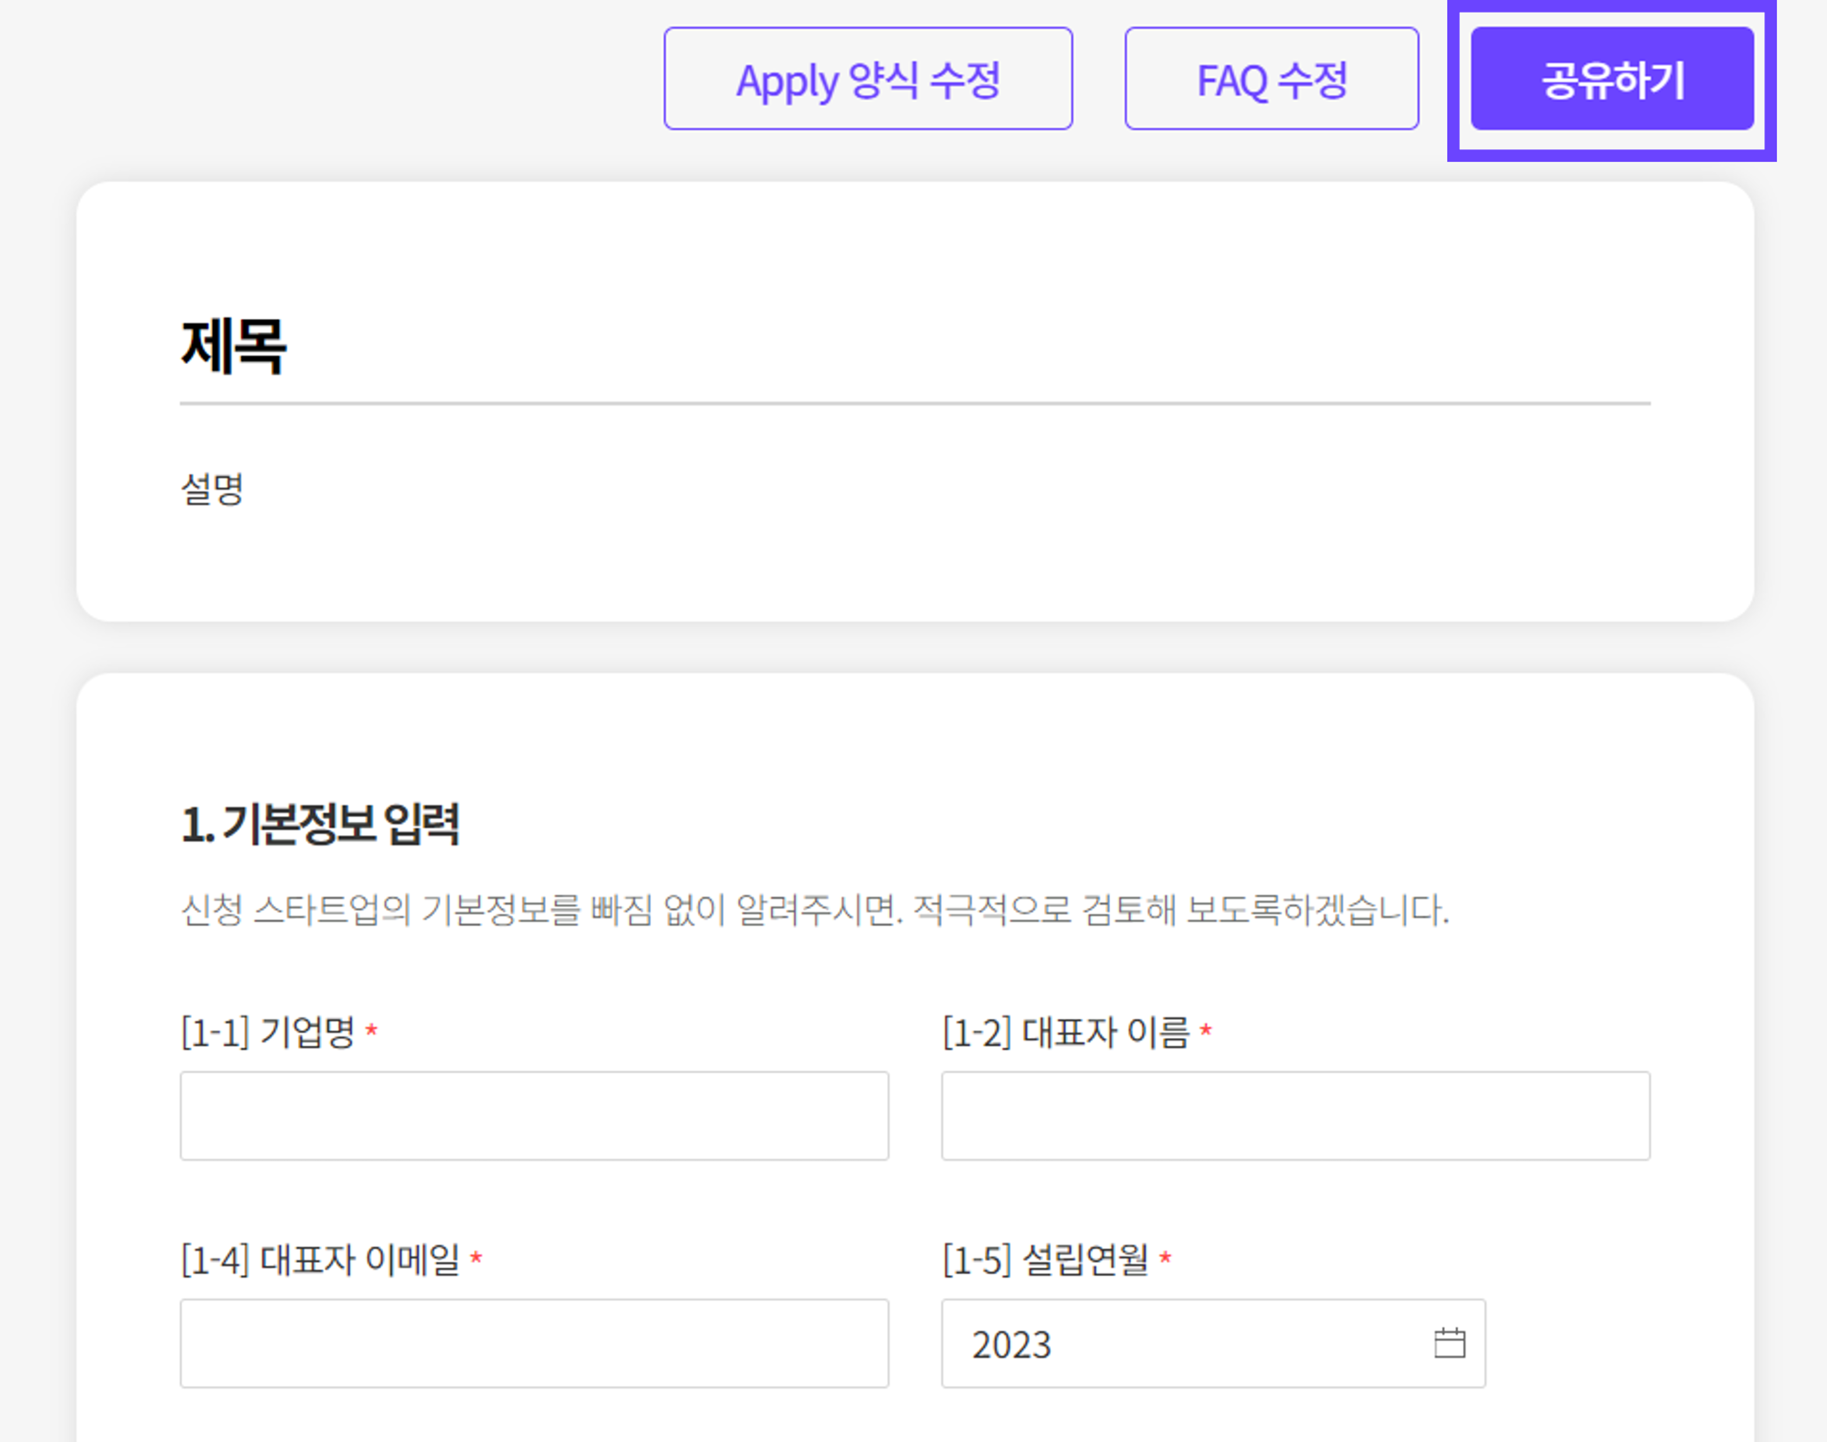Click the red asterisk beside 기업명
Screen dimensions: 1827x1442
(371, 1030)
